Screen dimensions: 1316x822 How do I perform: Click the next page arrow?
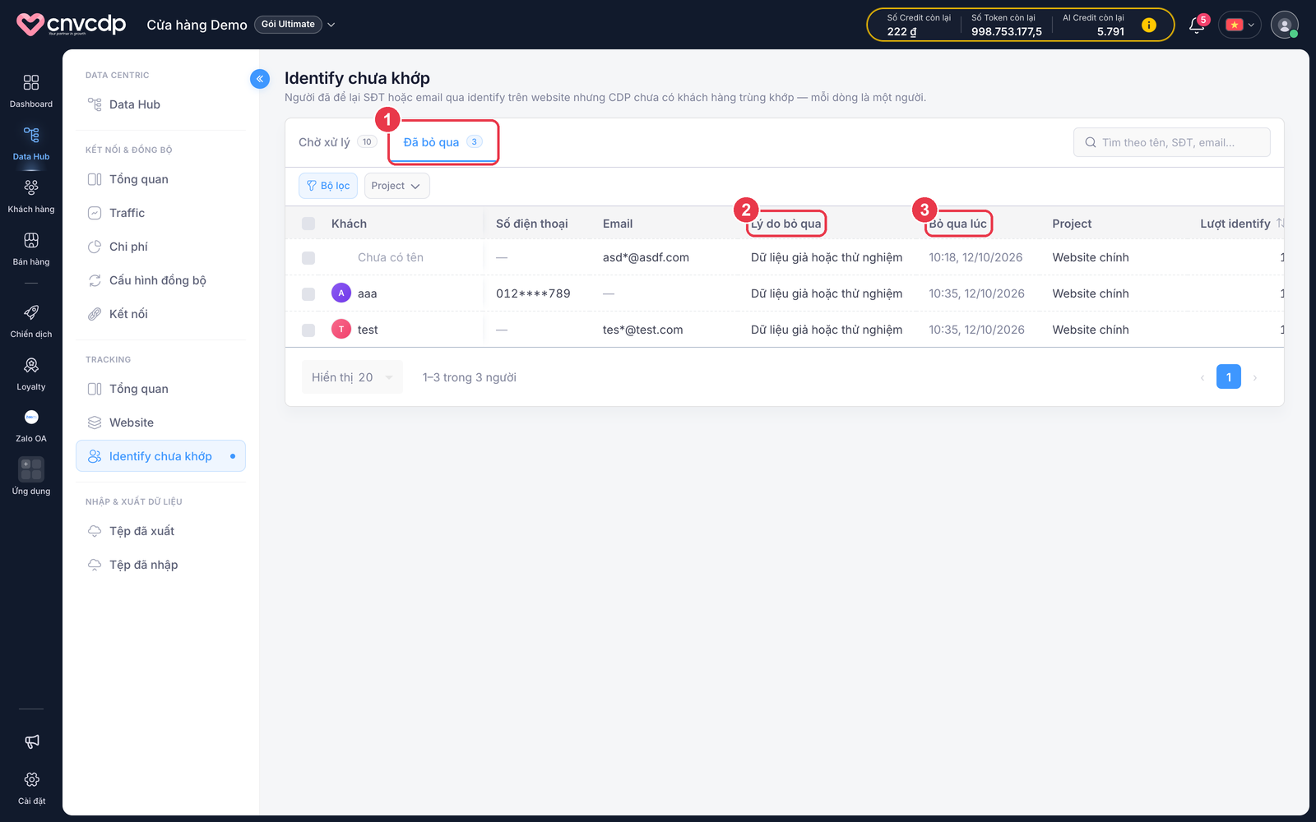1255,378
